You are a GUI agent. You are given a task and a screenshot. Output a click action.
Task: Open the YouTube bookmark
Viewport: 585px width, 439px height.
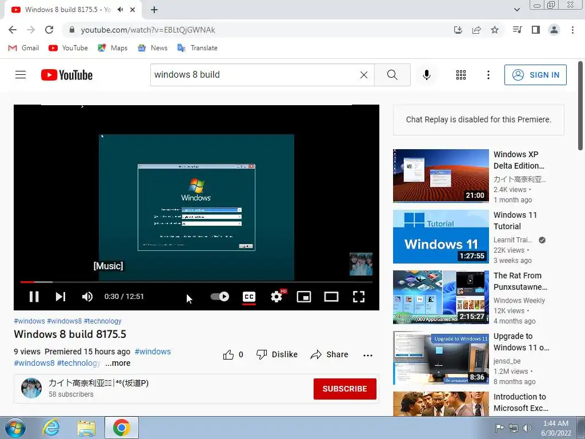click(x=69, y=48)
